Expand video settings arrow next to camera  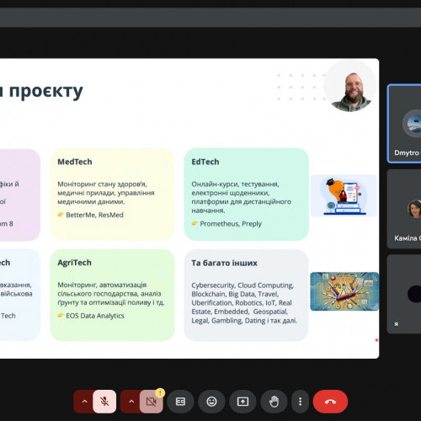pyautogui.click(x=131, y=402)
